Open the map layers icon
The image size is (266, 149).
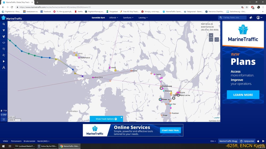coord(4,43)
